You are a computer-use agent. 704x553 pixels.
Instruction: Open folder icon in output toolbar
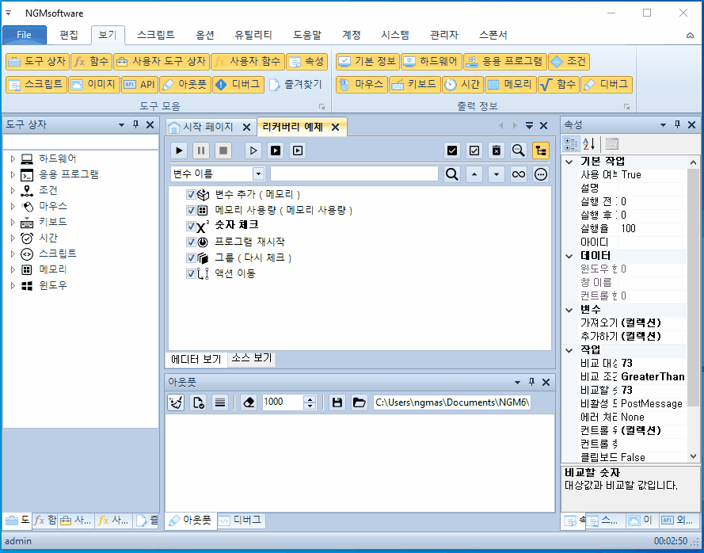[360, 402]
